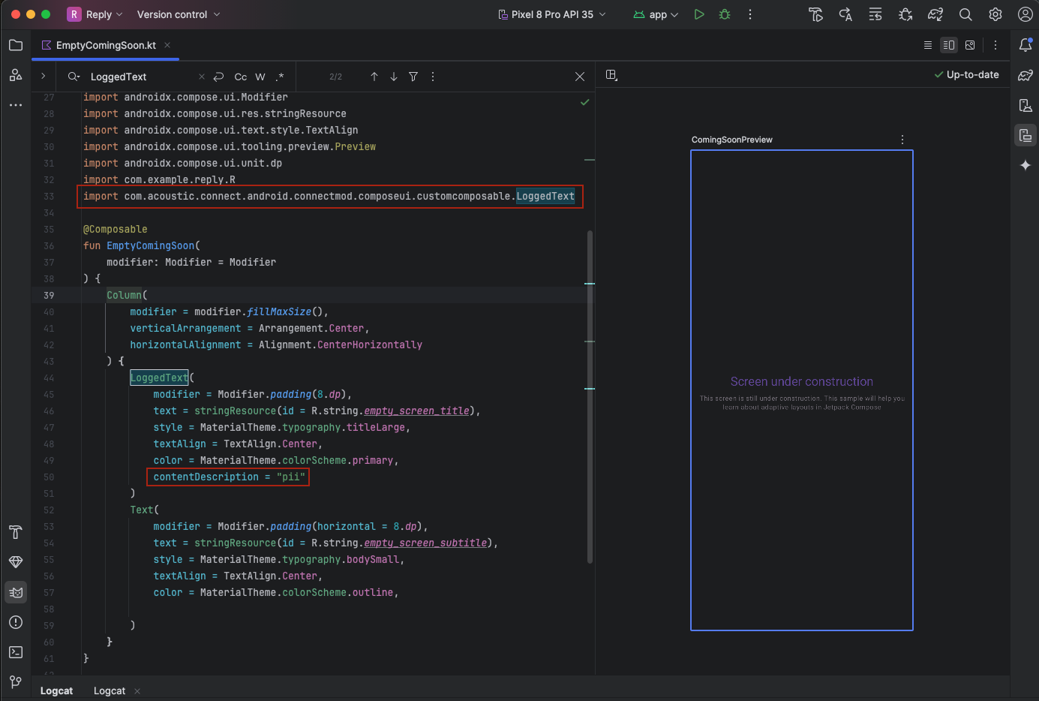Open Gemini sparkle assistant icon
This screenshot has width=1039, height=701.
tap(1025, 165)
